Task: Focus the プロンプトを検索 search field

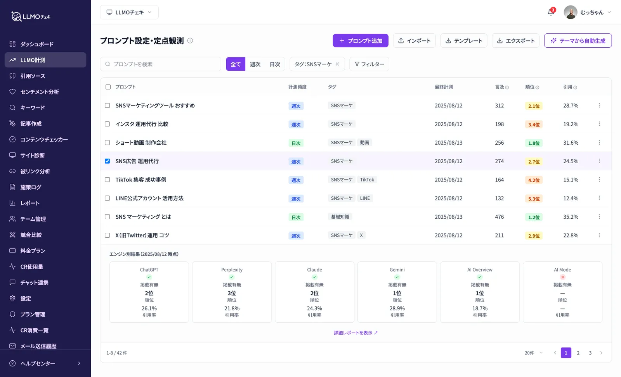Action: (x=161, y=64)
